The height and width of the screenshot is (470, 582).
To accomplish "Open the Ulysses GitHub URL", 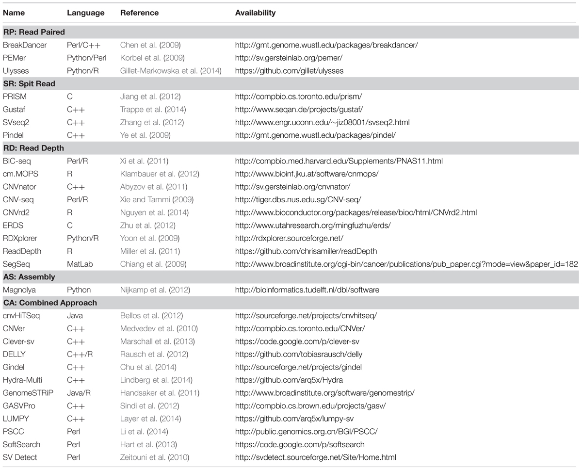I will [289, 71].
